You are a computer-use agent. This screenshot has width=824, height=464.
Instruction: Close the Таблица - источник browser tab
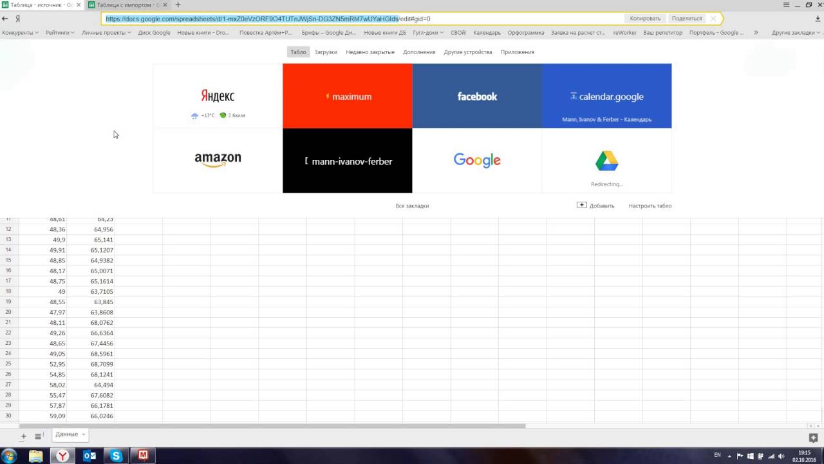79,5
